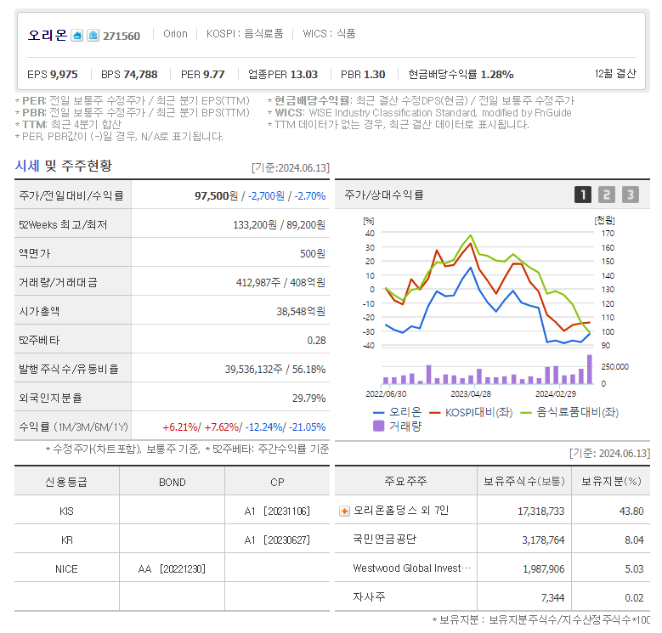Click the 1M return +6.21%
Viewport: 662px width, 633px height.
click(x=180, y=427)
